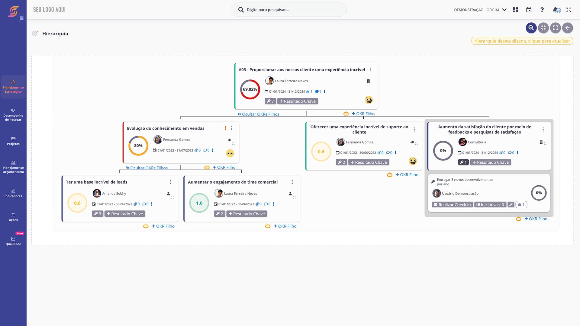
Task: Click Hierarquia desatualizada, clique para atualizar
Action: coord(522,41)
